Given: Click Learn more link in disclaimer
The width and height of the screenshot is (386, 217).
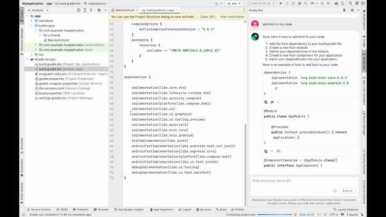Looking at the screenshot, I should (333, 203).
